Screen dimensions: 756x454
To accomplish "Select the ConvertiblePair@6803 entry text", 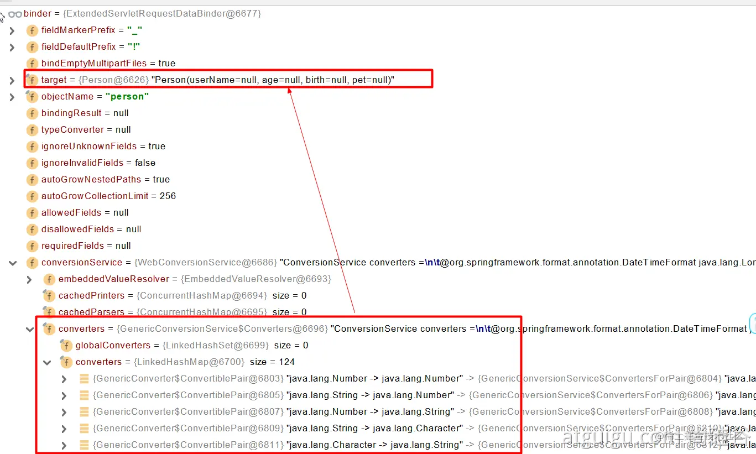I will (x=188, y=379).
